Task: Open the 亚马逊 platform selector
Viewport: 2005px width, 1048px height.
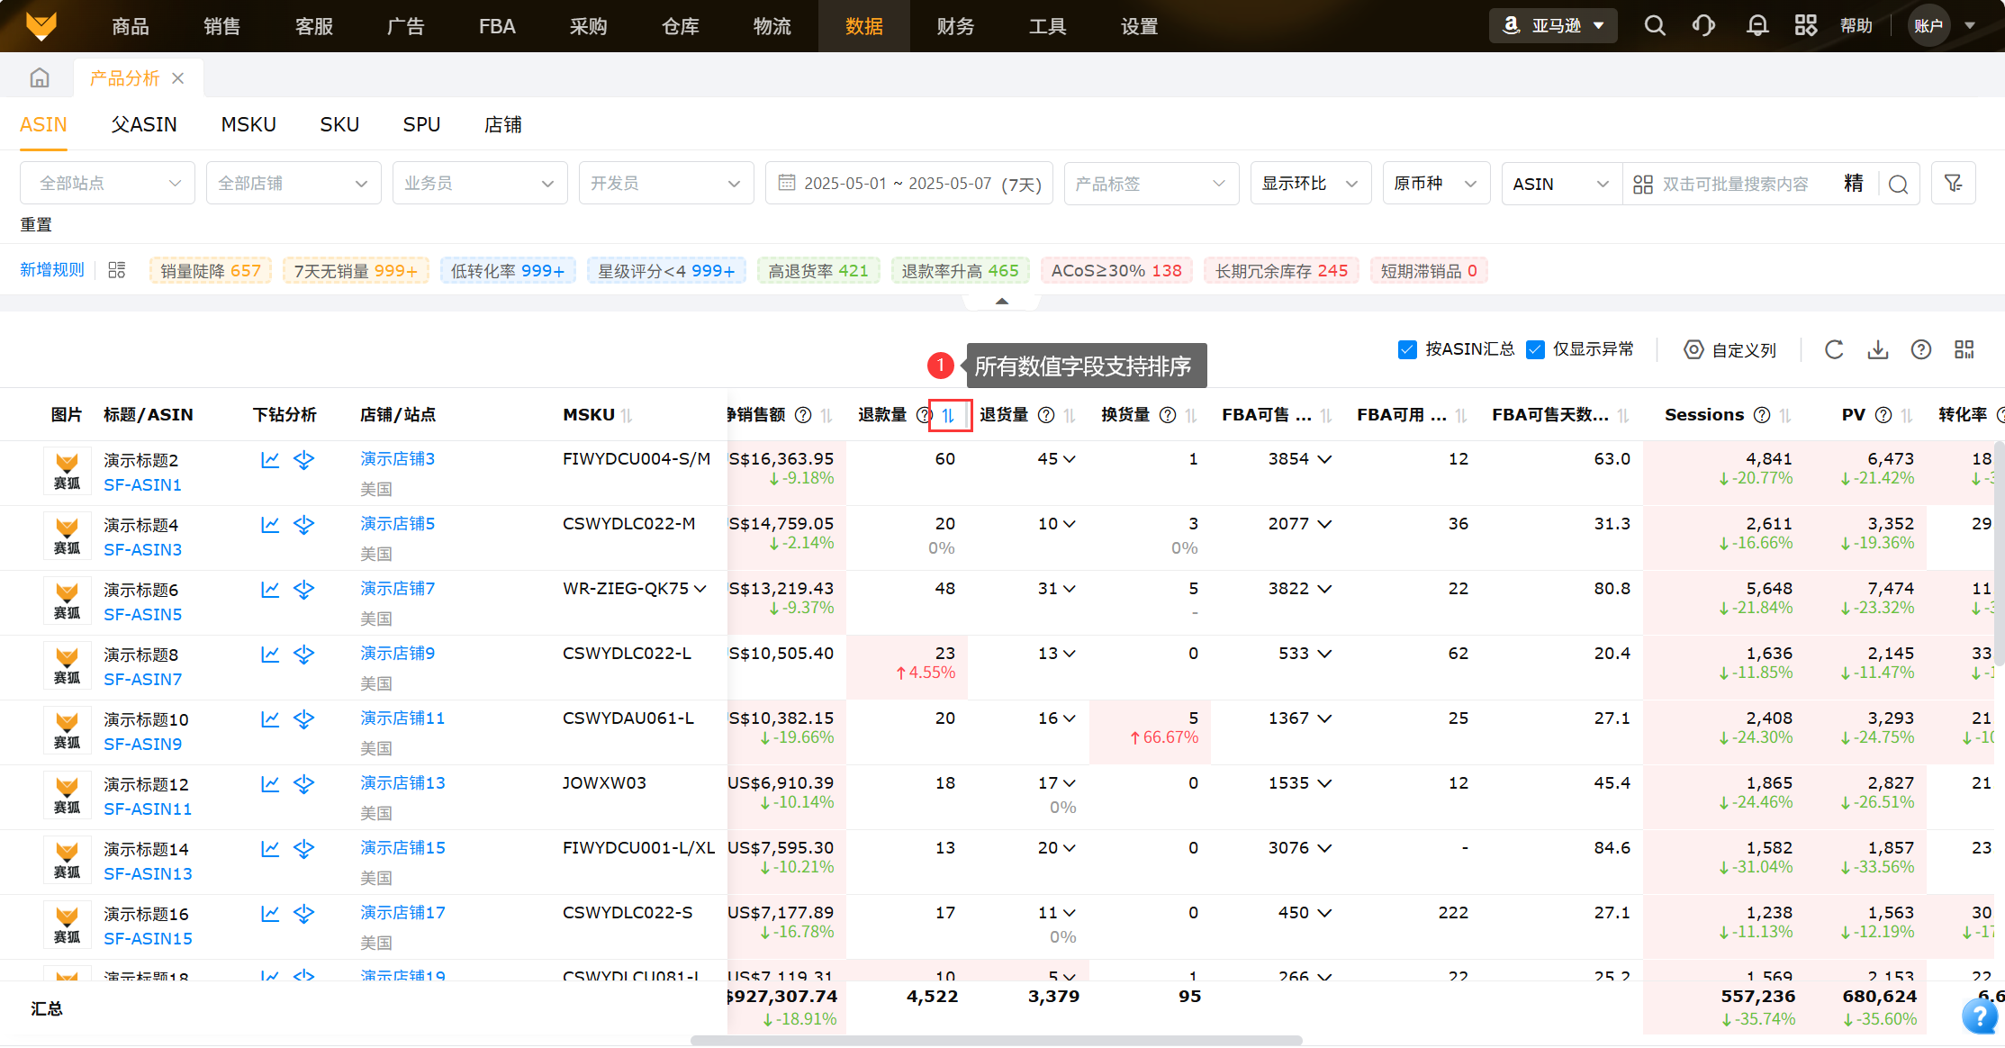Action: tap(1553, 25)
